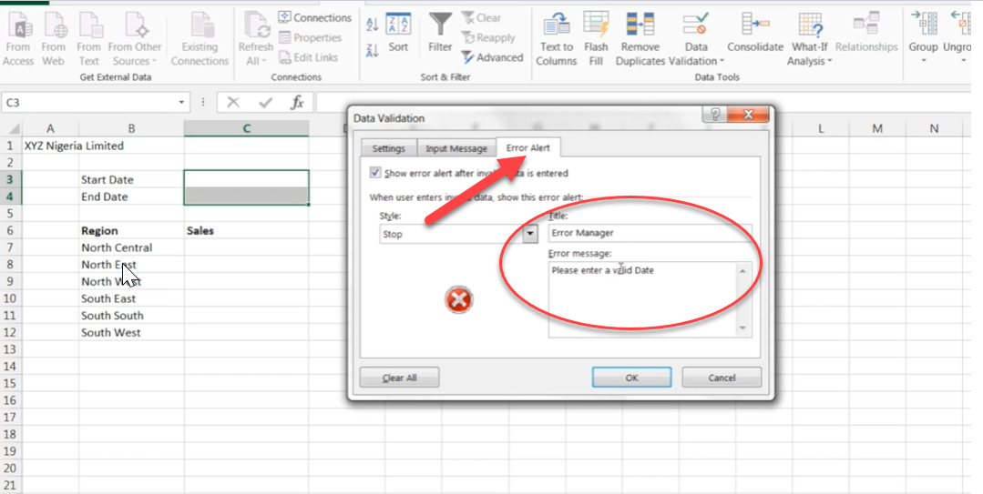Toggle Show error alert checkbox

click(x=375, y=173)
